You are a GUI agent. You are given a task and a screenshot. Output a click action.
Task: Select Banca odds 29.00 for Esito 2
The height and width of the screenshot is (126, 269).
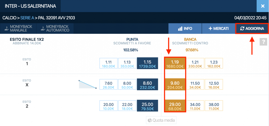[175, 106]
